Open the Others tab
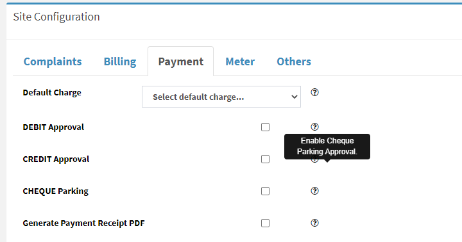Viewport: 462px width, 242px height. pos(294,61)
